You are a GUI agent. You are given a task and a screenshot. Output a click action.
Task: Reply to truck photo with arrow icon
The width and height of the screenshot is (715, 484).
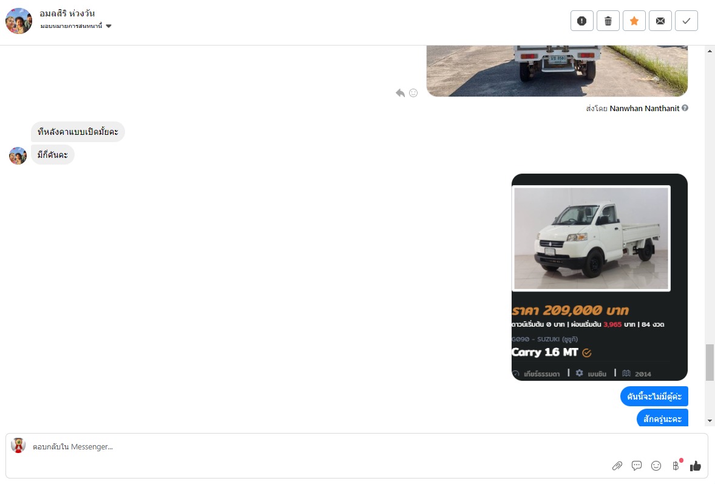coord(400,93)
